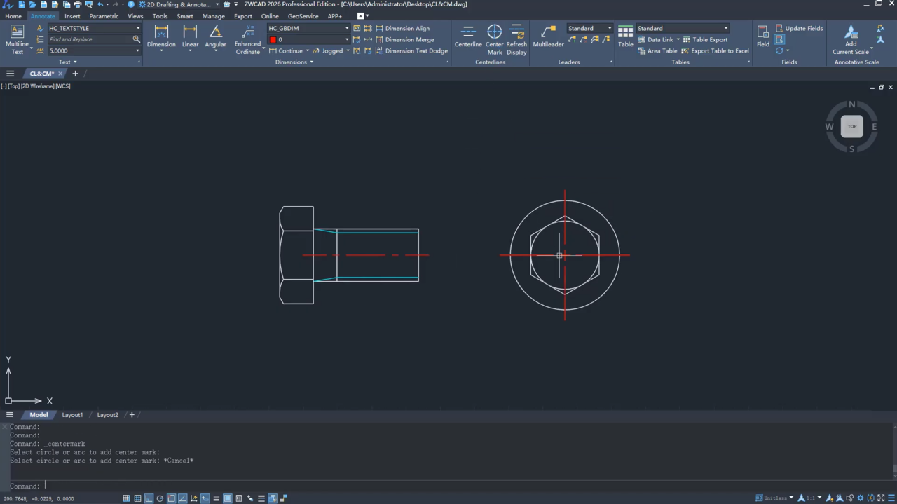
Task: Click the Jogged dimension icon
Action: tap(316, 51)
